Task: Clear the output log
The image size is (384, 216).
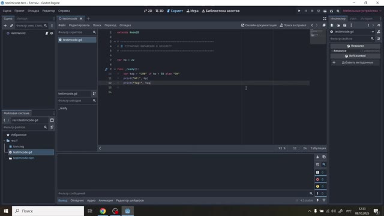Action: pos(317,157)
